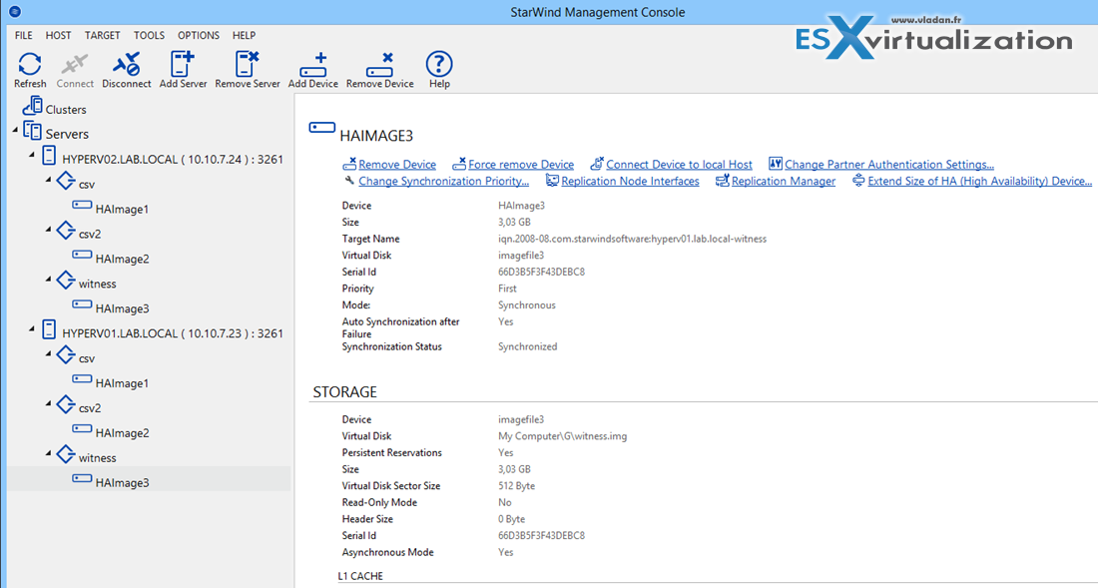The height and width of the screenshot is (588, 1098).
Task: Click Connect Device to local Host link
Action: pyautogui.click(x=679, y=165)
